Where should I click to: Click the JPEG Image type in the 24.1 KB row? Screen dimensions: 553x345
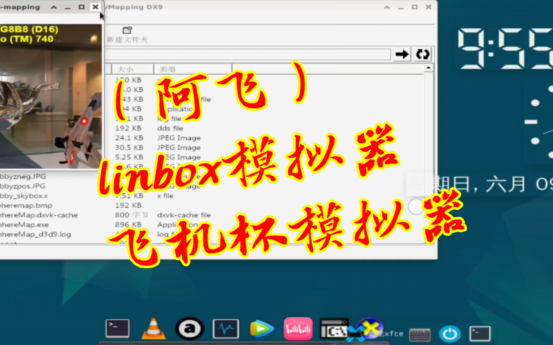(179, 138)
